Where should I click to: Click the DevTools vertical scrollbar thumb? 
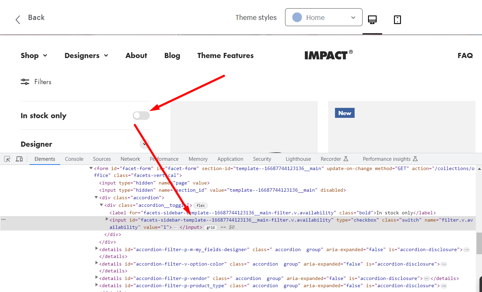point(479,244)
